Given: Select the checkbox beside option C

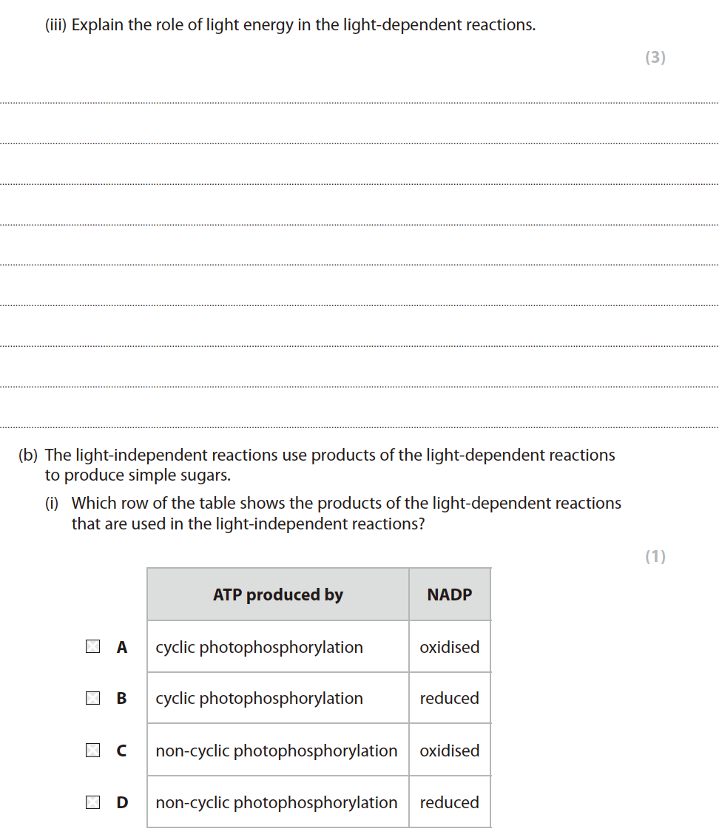Looking at the screenshot, I should 92,751.
